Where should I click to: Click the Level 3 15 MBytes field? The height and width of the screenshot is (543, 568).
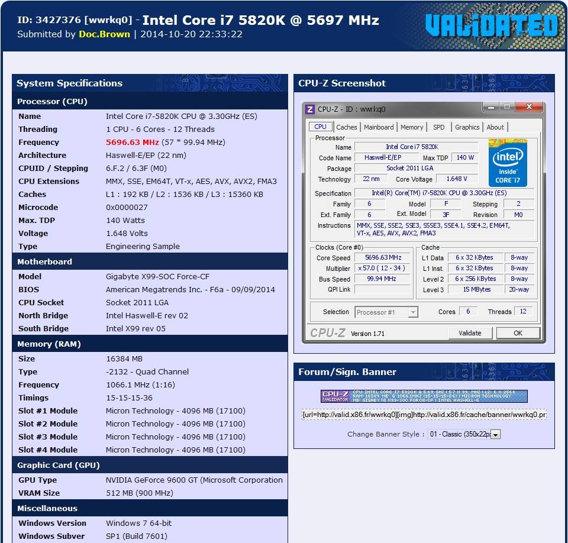pyautogui.click(x=475, y=289)
